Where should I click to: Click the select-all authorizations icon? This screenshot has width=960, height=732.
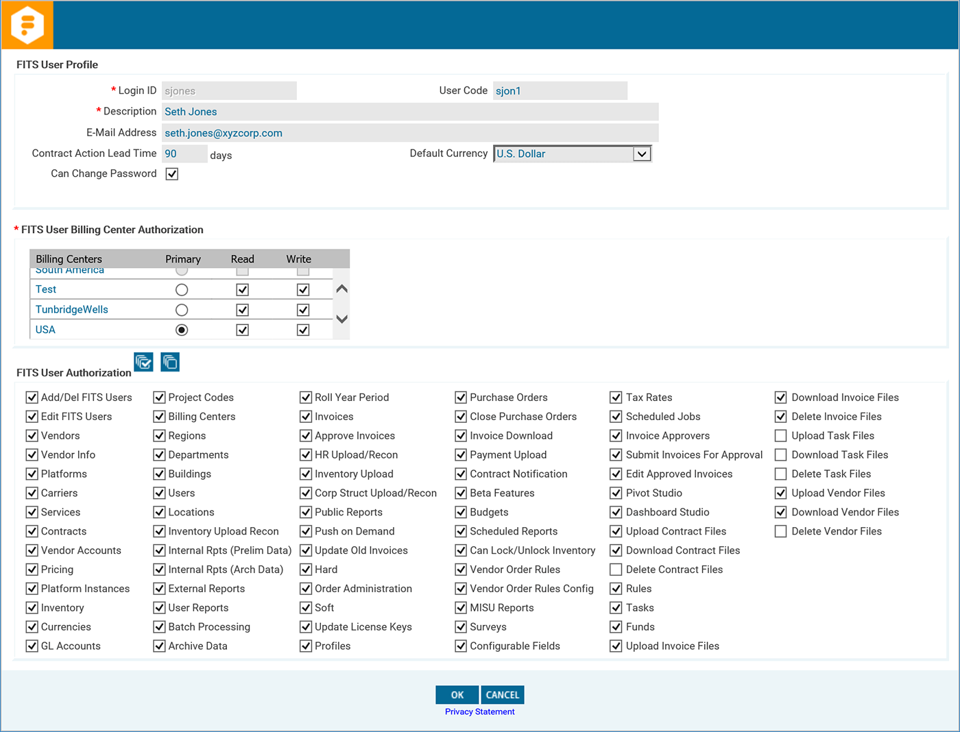coord(144,362)
